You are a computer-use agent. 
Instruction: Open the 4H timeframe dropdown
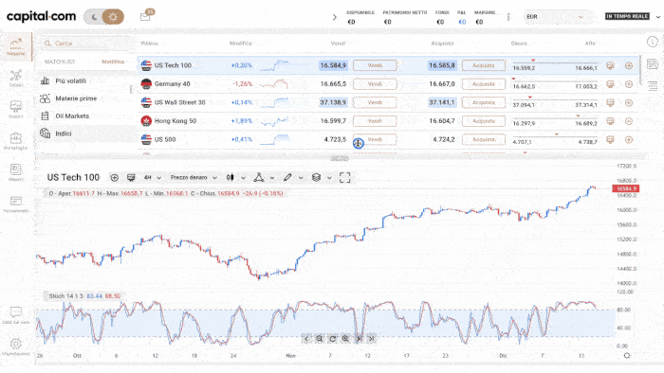[x=153, y=178]
